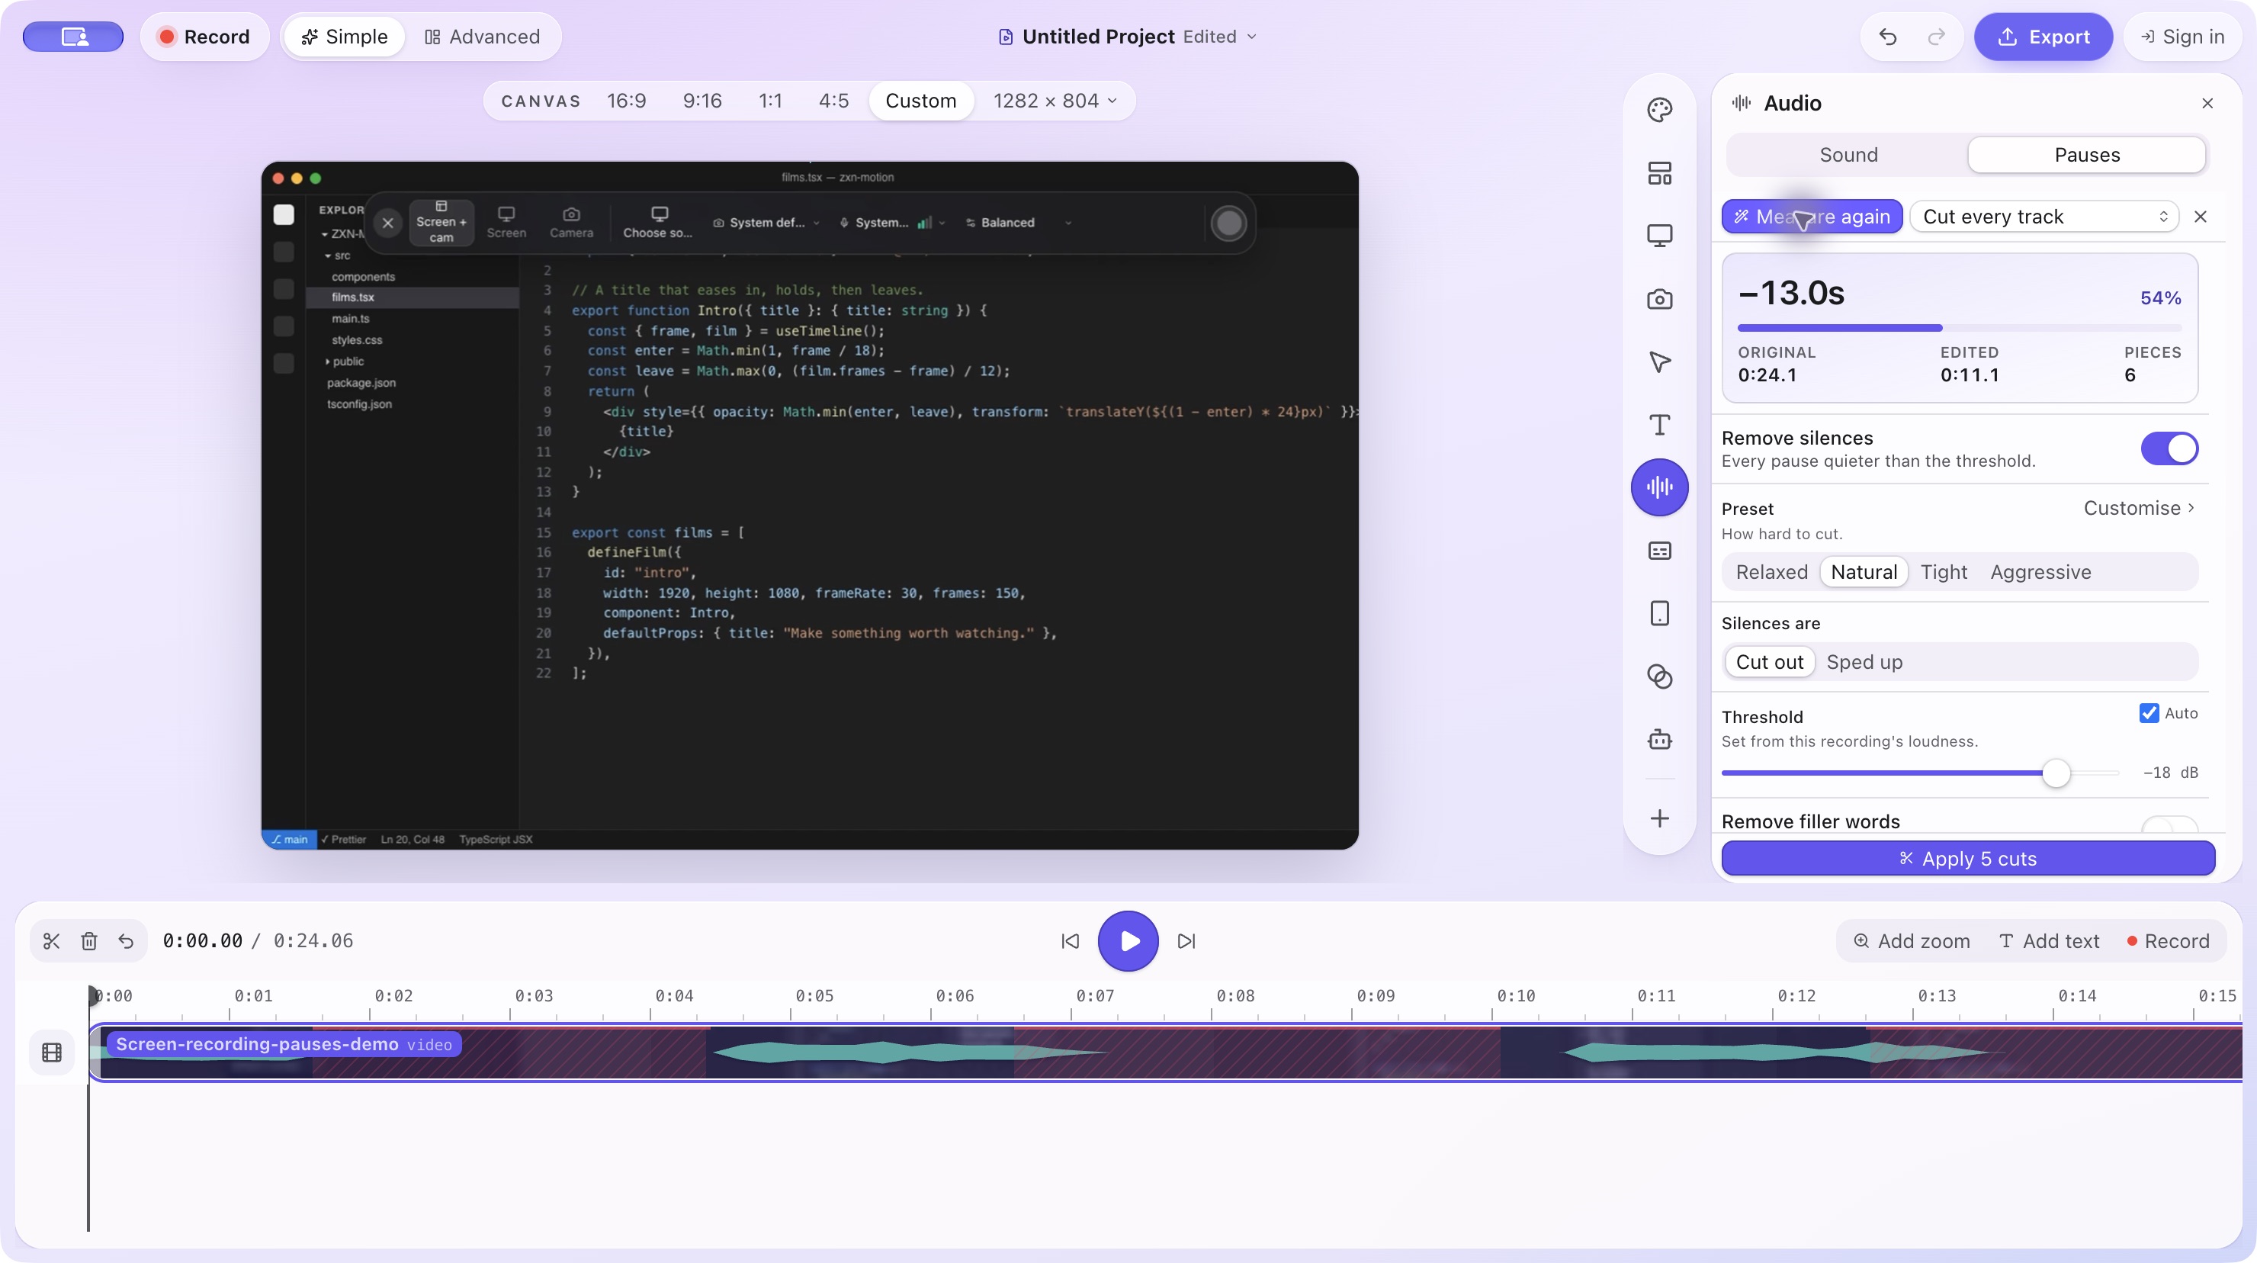Click the Measure again button
Image resolution: width=2257 pixels, height=1263 pixels.
(1812, 217)
